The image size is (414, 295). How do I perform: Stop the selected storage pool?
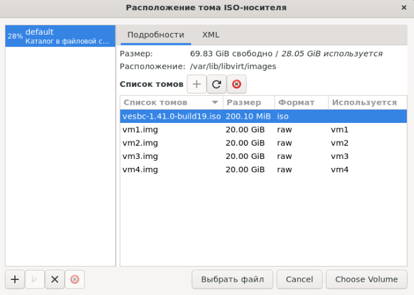pos(55,279)
